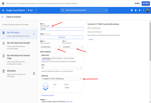Click the Marketplace cart icon

pyautogui.click(x=3, y=71)
